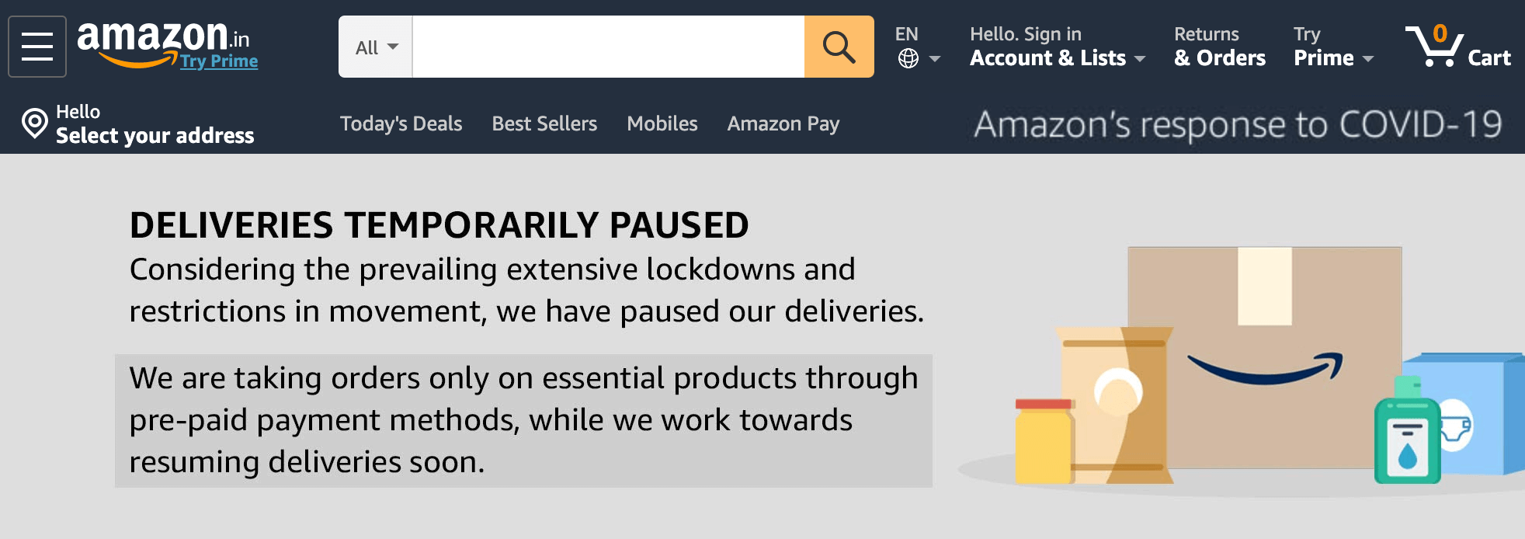Image resolution: width=1525 pixels, height=539 pixels.
Task: Go to Today's Deals
Action: point(401,123)
